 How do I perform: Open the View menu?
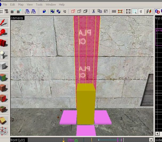pyautogui.click(x=30, y=5)
